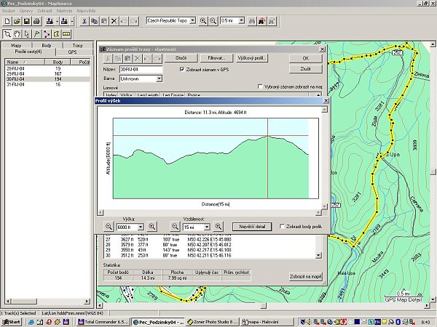
Task: Zoom in distance in the elevation profile
Action: click(x=219, y=227)
